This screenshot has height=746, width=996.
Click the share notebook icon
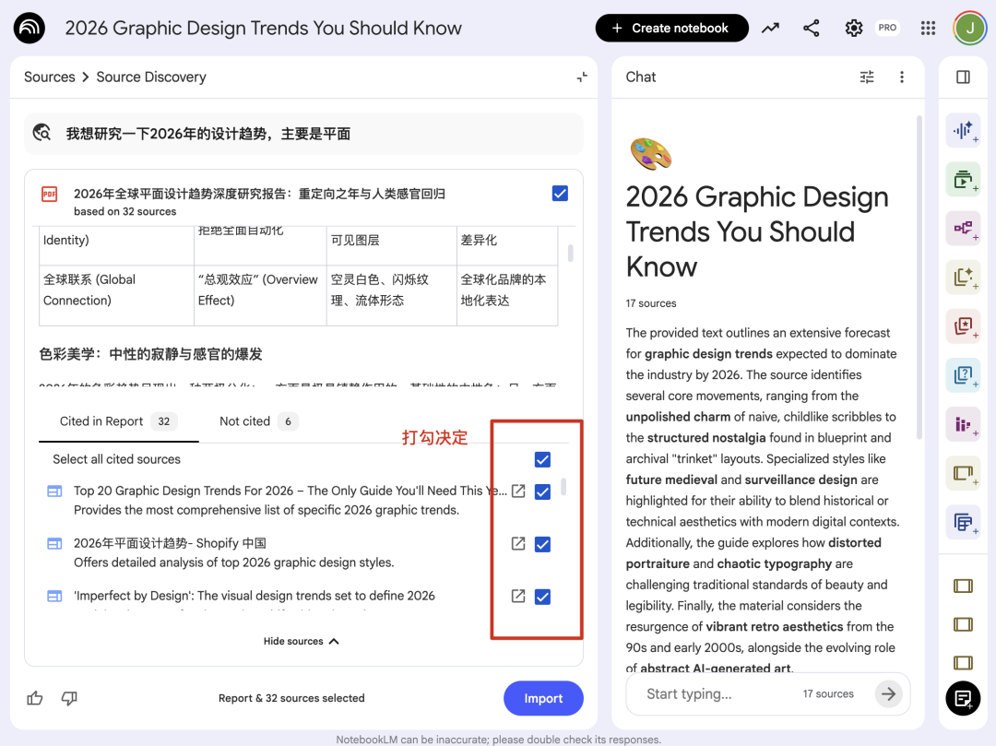click(811, 28)
